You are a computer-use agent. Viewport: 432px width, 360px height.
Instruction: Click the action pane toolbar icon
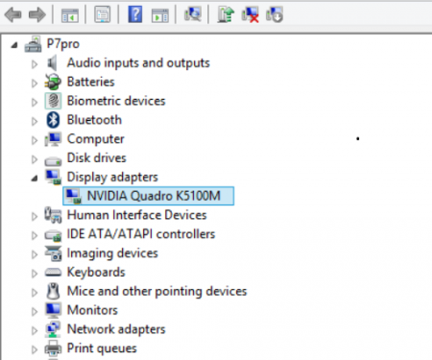160,15
